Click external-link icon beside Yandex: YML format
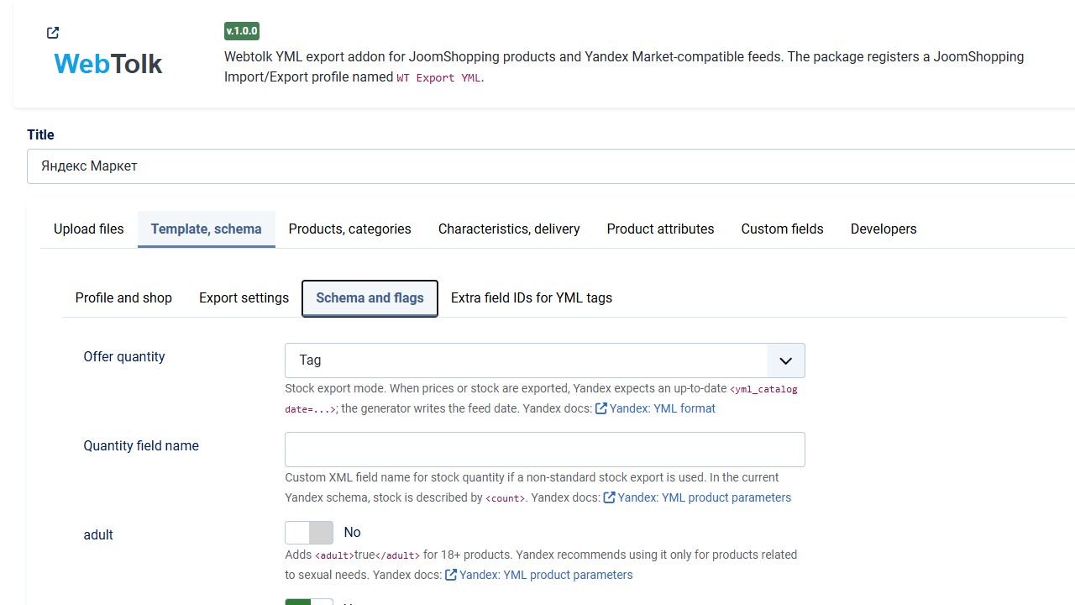 [x=601, y=408]
